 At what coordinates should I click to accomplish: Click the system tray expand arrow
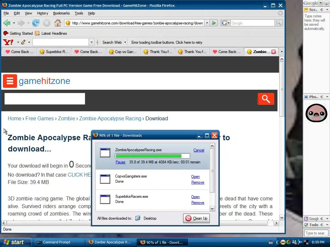tap(277, 242)
